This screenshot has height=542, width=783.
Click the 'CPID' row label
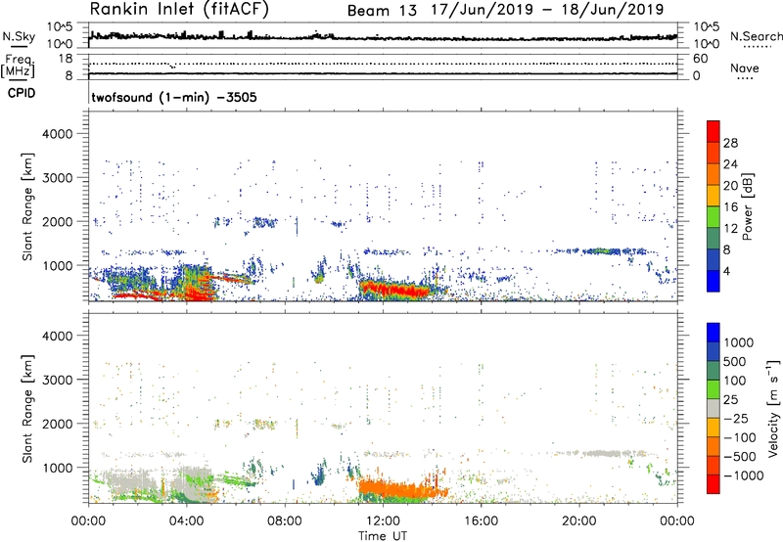22,93
